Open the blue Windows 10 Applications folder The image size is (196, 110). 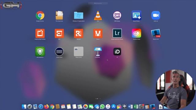[x=78, y=16]
